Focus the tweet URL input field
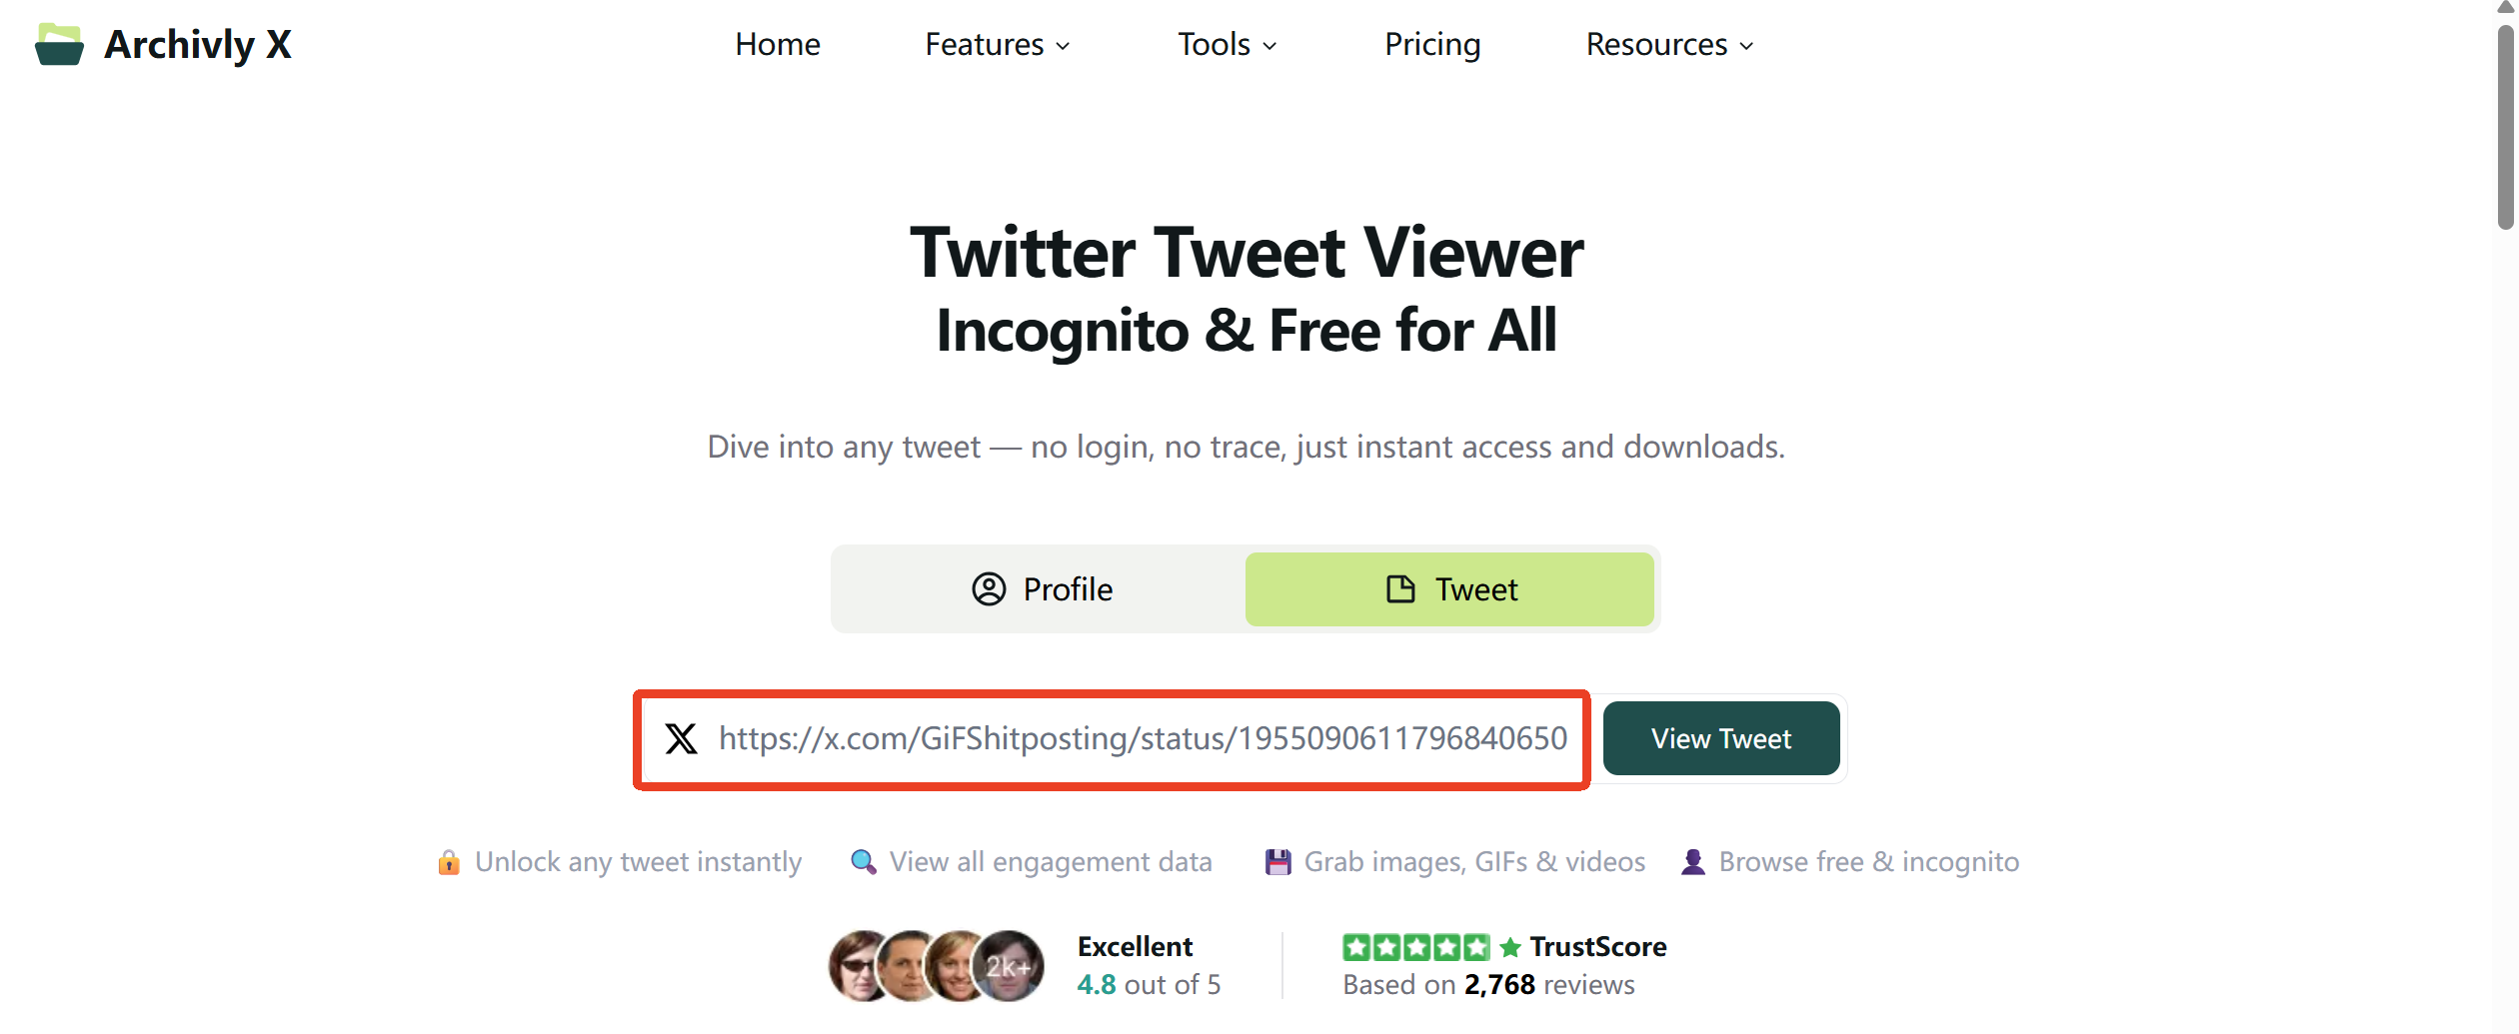 click(1112, 739)
